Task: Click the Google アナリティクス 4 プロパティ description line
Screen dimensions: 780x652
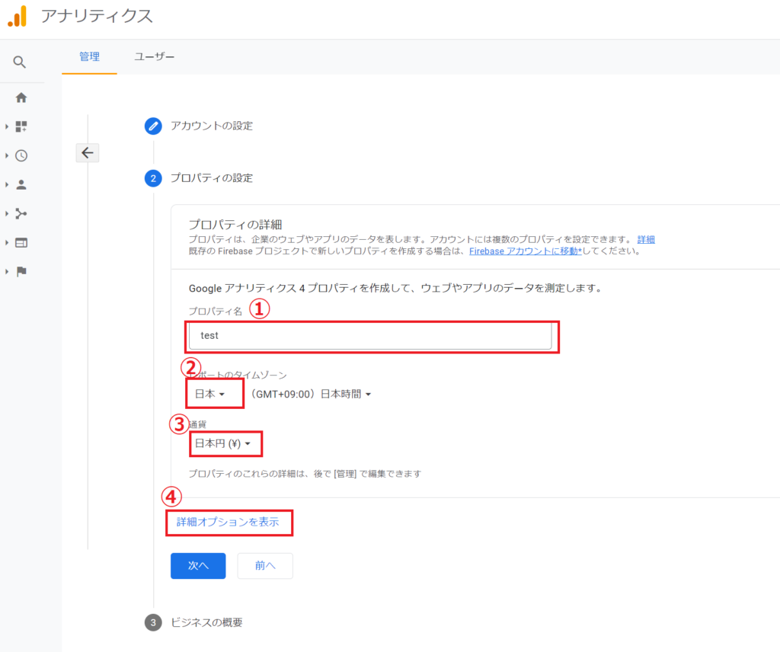Action: pyautogui.click(x=395, y=289)
